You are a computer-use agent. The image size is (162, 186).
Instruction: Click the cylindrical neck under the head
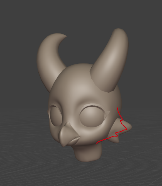[88, 153]
